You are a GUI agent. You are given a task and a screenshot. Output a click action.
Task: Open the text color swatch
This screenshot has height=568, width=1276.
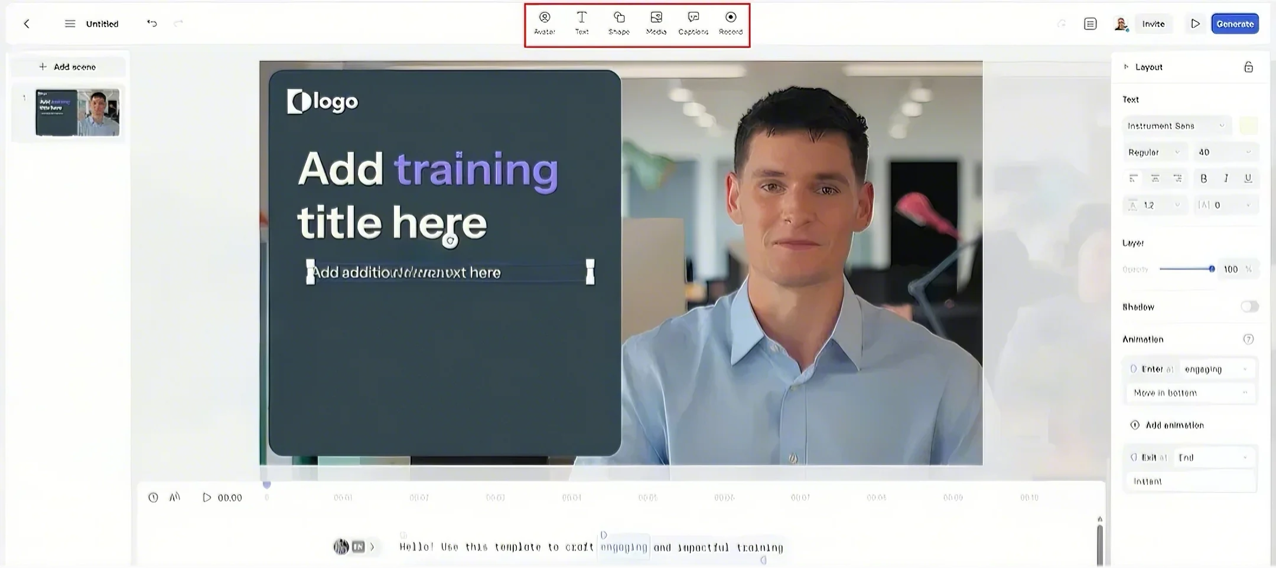pyautogui.click(x=1249, y=126)
